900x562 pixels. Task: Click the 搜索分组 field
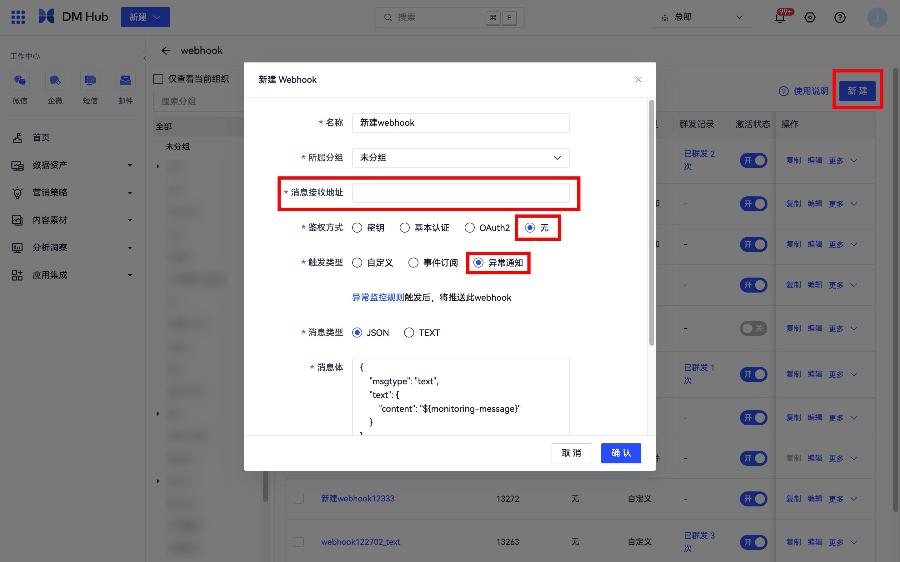pyautogui.click(x=198, y=101)
